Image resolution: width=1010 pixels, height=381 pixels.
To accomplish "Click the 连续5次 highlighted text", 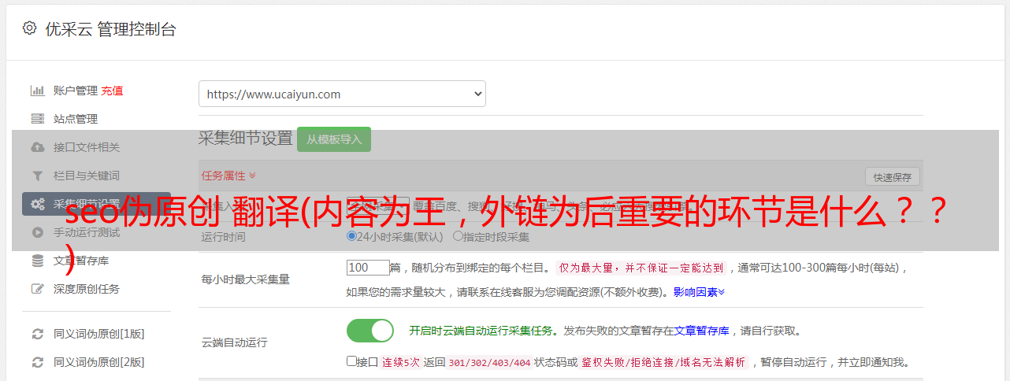I will coord(401,363).
